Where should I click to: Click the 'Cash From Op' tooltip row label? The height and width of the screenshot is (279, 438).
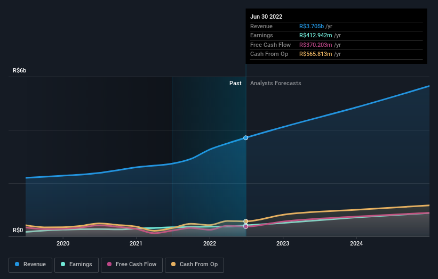click(x=269, y=54)
